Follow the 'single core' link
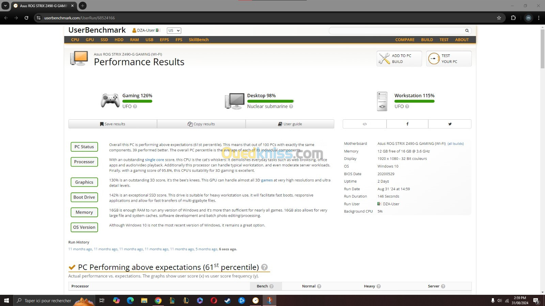Viewport: 545px width, 306px height. tap(154, 160)
